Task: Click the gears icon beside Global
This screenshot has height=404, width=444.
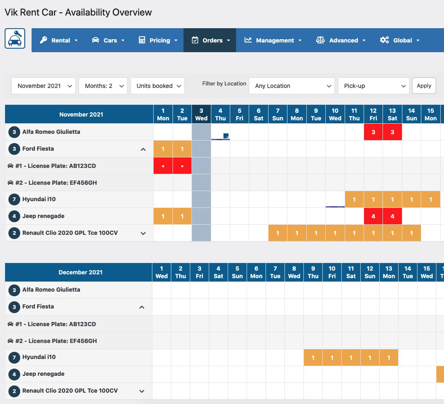Action: (x=384, y=40)
